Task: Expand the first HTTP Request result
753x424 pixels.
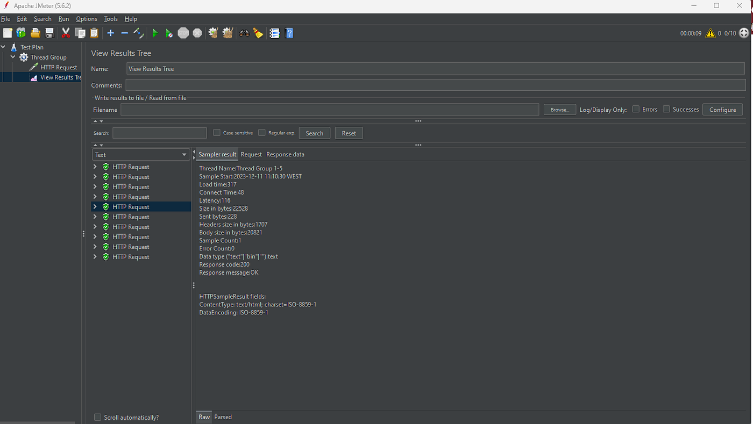Action: pyautogui.click(x=95, y=167)
